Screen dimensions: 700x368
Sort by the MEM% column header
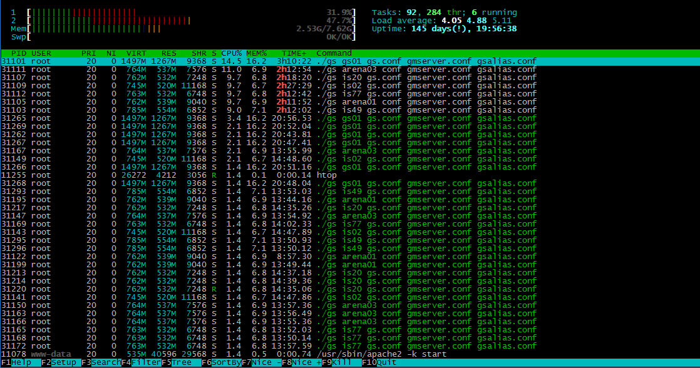[x=256, y=53]
